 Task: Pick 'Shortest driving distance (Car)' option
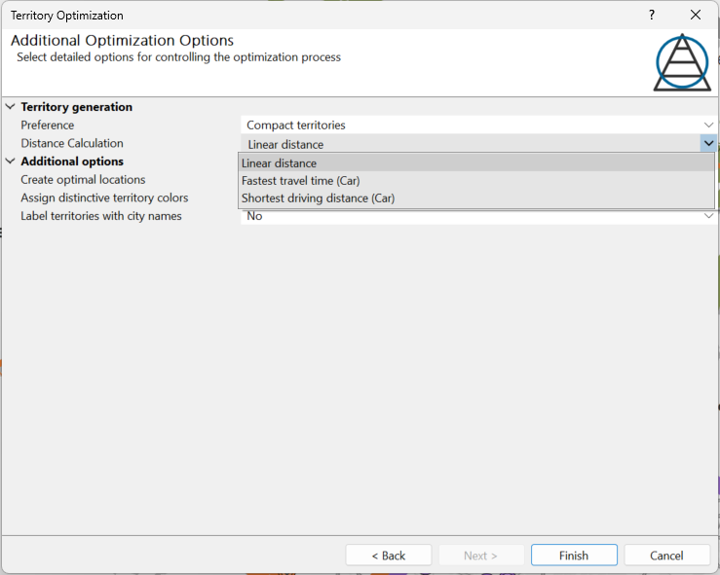[x=318, y=198]
